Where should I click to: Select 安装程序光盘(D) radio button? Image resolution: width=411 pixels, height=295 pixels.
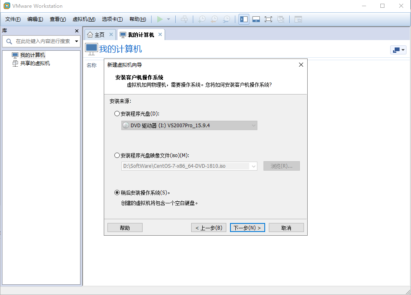117,114
